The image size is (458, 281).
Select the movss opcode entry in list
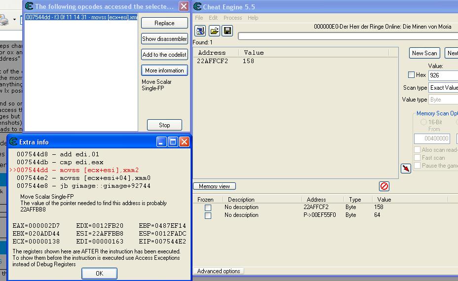tap(81, 17)
